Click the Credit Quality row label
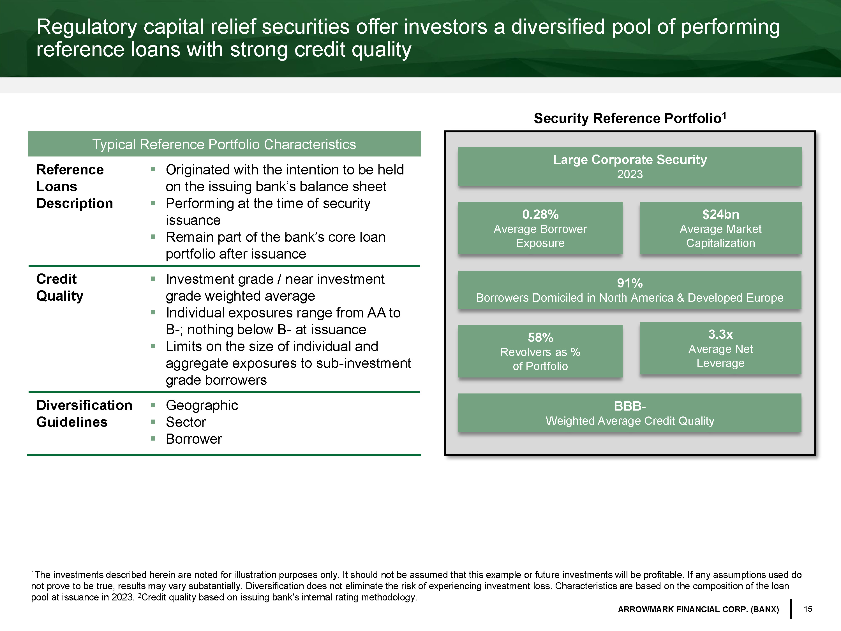Image resolution: width=841 pixels, height=631 pixels. (x=60, y=287)
